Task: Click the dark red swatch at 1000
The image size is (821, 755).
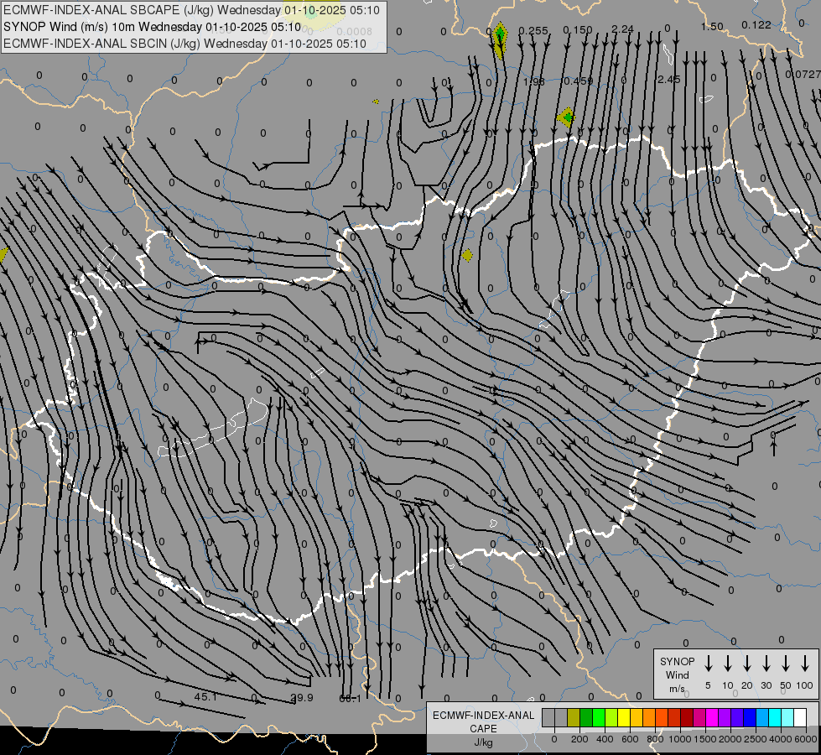Action: (687, 717)
